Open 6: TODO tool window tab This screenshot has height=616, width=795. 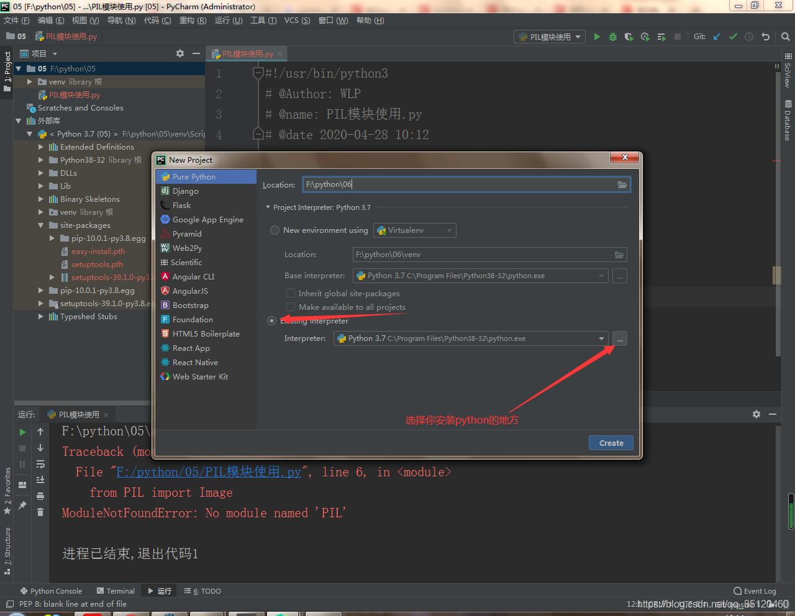click(x=202, y=591)
